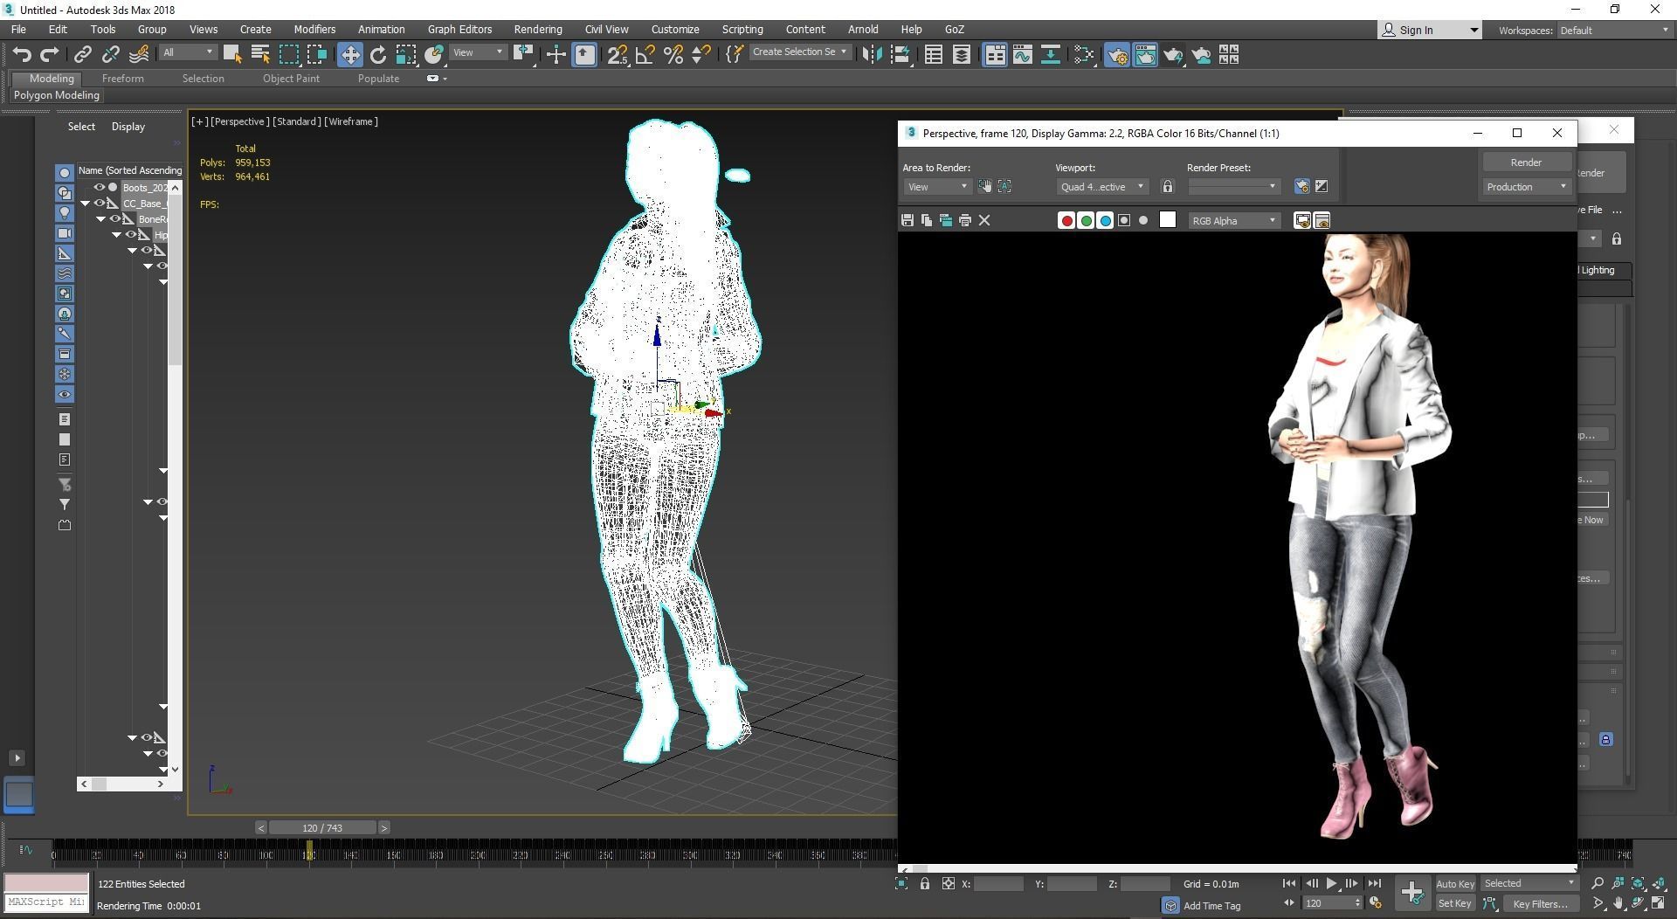The image size is (1677, 919).
Task: Open the Animation menu
Action: tap(381, 29)
